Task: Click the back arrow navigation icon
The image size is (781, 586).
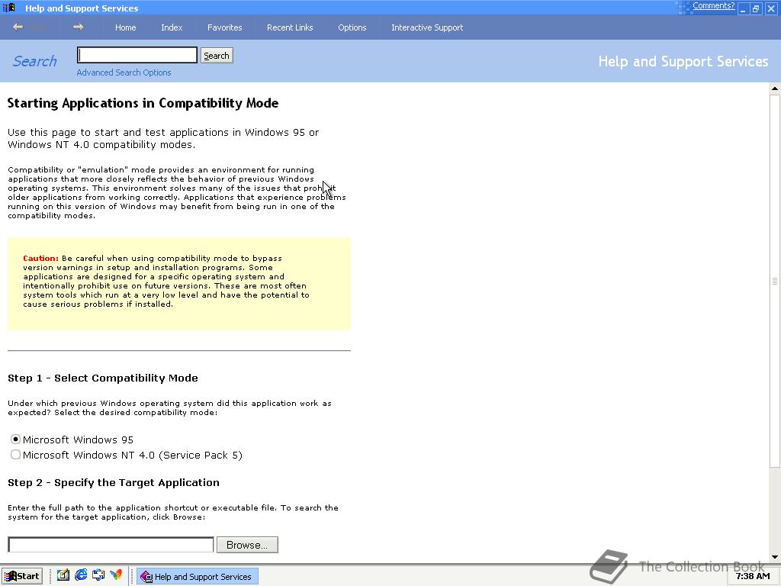Action: tap(18, 27)
